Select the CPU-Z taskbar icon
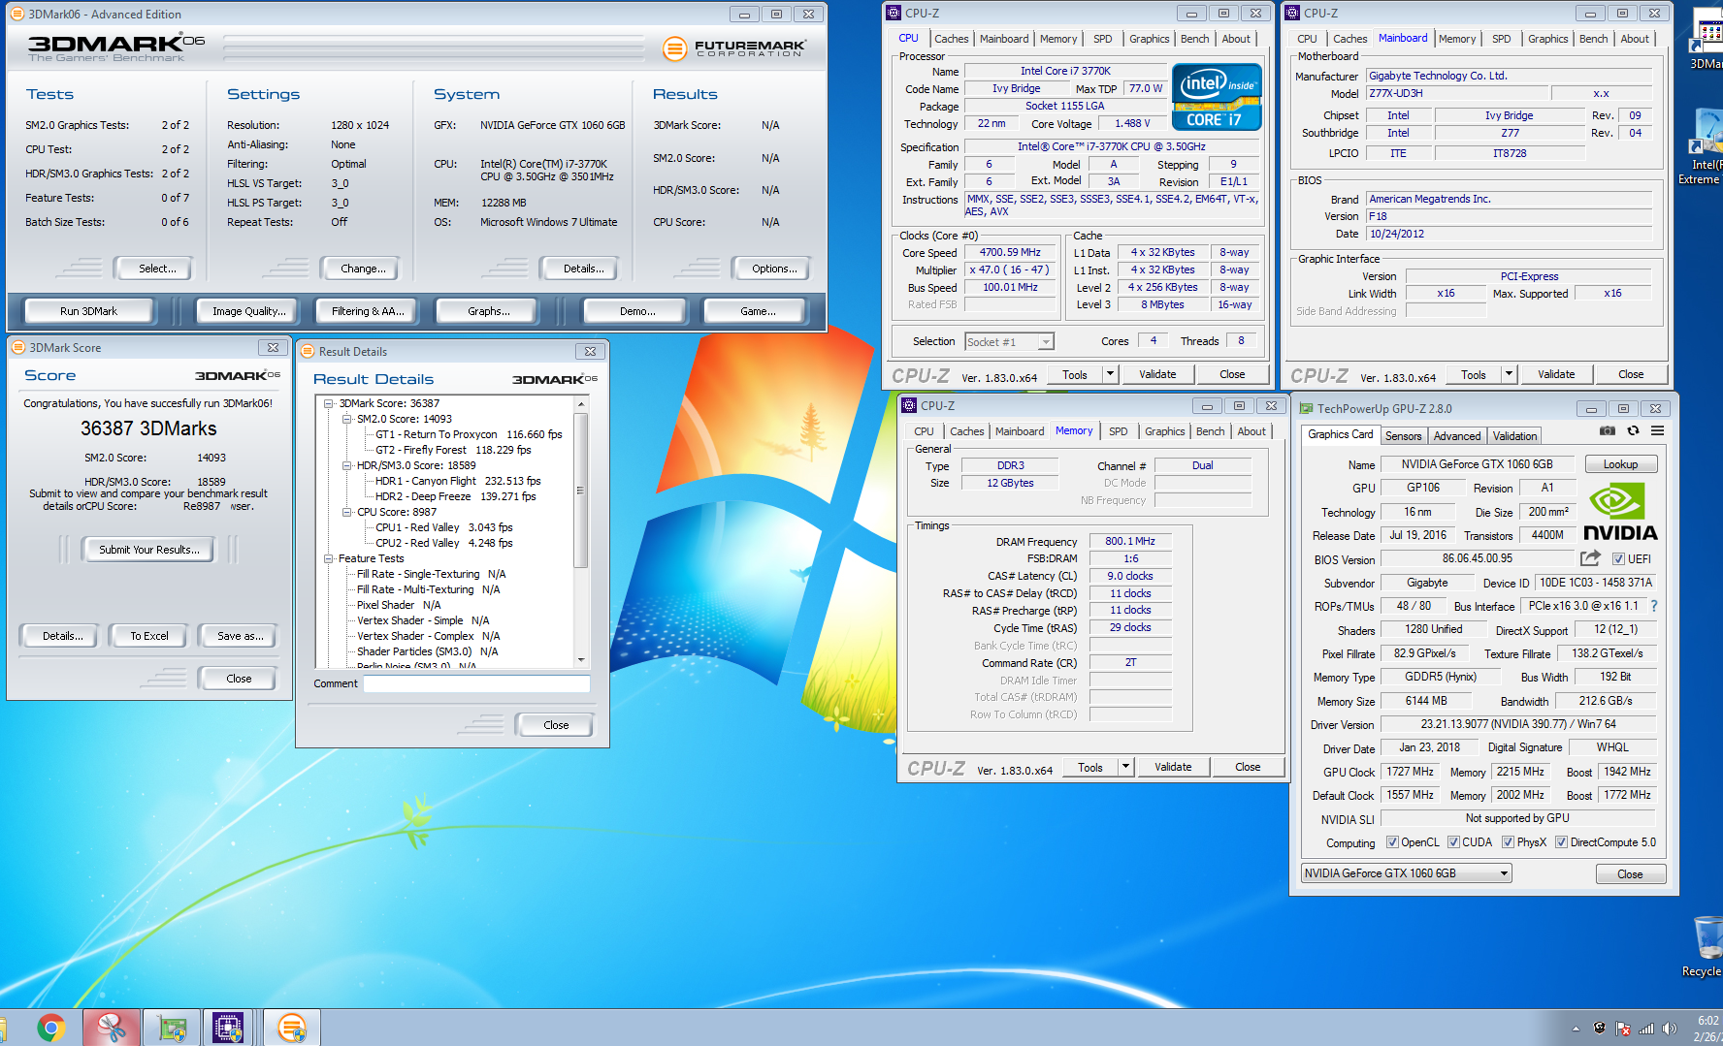This screenshot has height=1046, width=1723. coord(228,1028)
